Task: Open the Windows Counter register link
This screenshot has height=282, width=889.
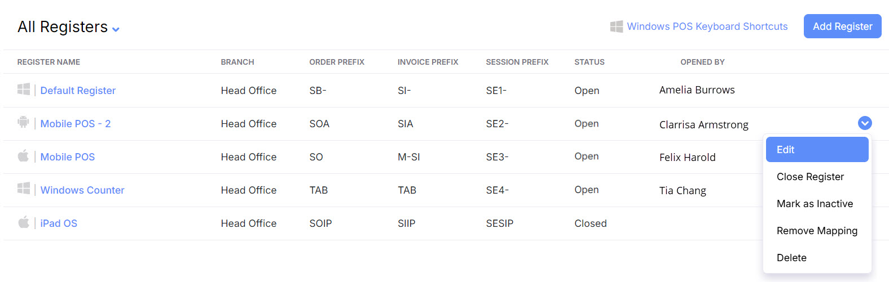Action: point(82,190)
